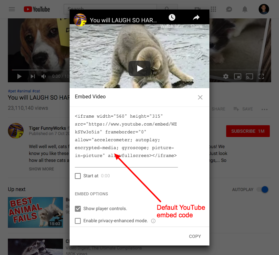Enable privacy-enhanced mode checkbox
Viewport: 279px width, 255px height.
click(x=78, y=221)
